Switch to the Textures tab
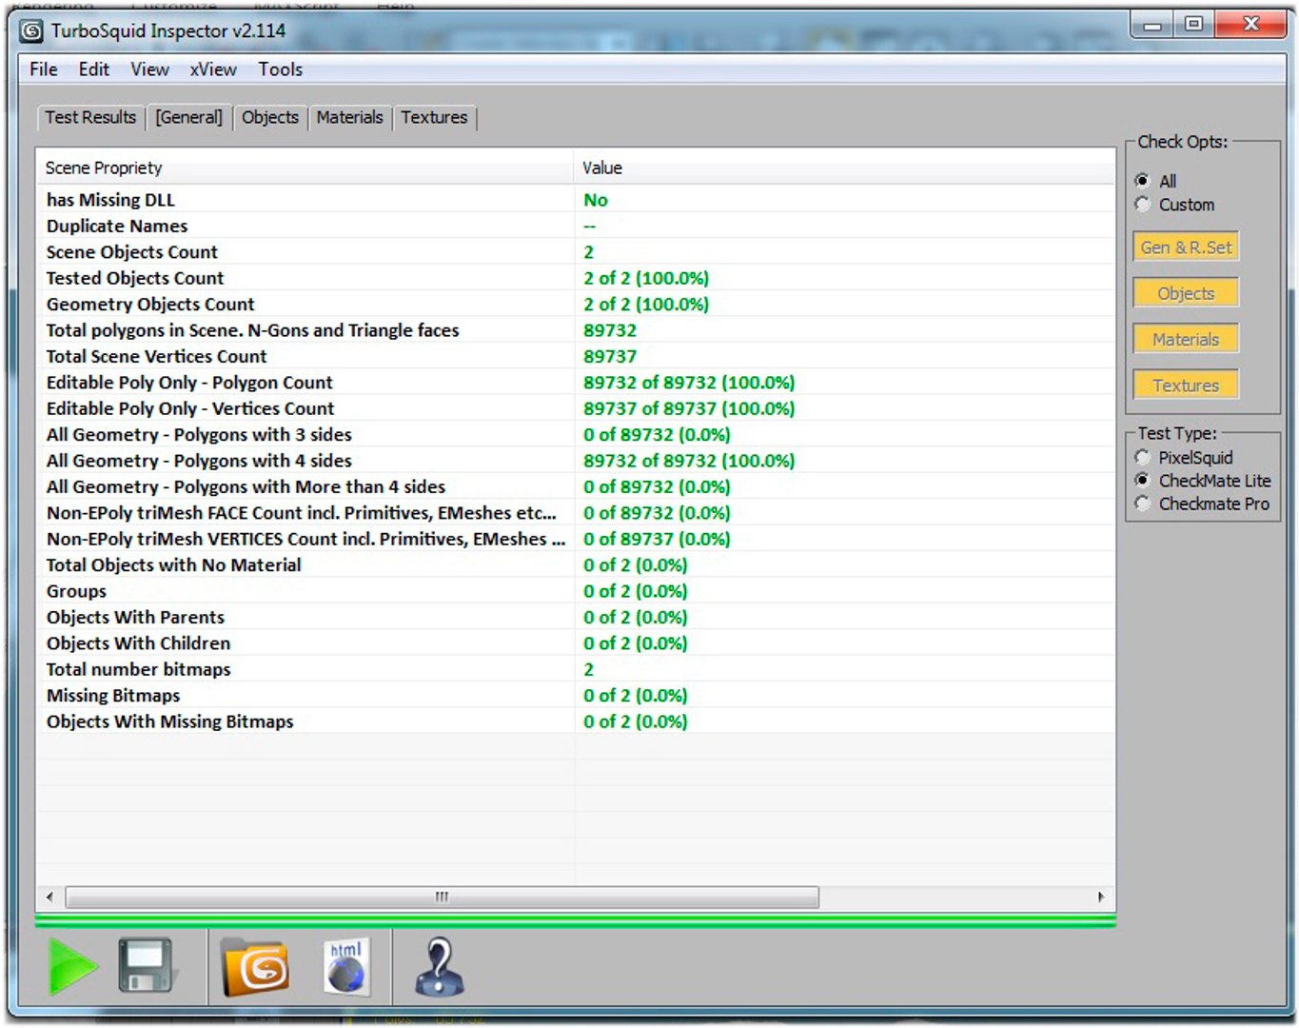 click(x=434, y=117)
